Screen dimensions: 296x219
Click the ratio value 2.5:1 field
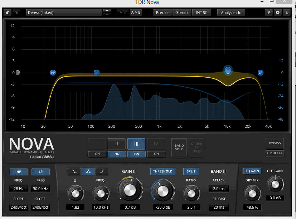point(191,207)
